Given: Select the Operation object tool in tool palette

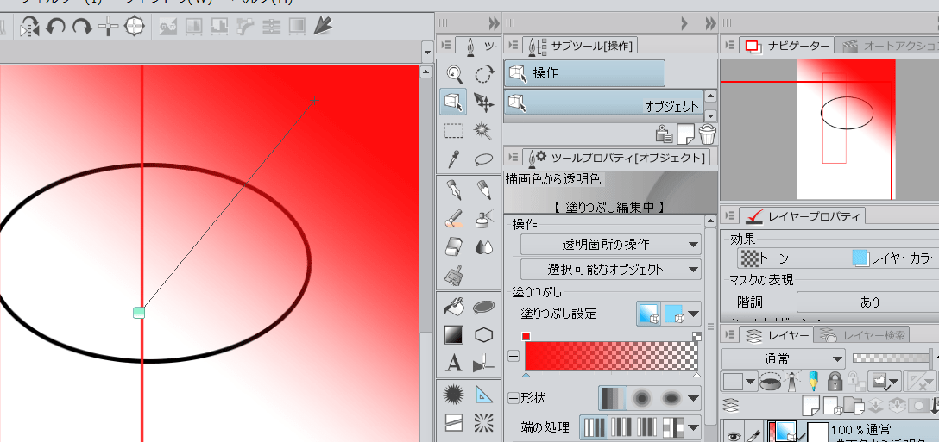Looking at the screenshot, I should tap(454, 102).
